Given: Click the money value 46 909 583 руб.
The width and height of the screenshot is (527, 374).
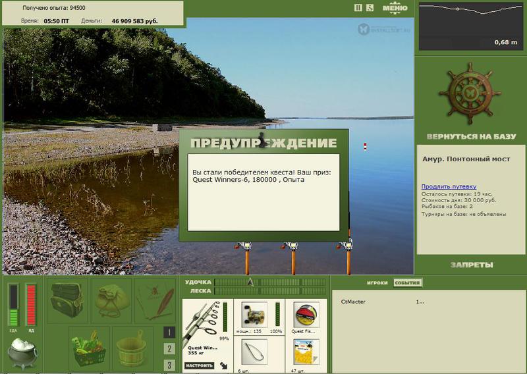Looking at the screenshot, I should point(134,21).
